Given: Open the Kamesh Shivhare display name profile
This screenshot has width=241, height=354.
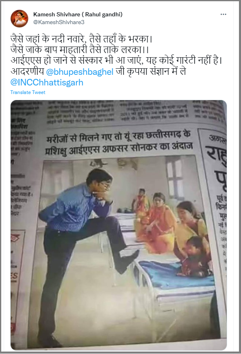Looking at the screenshot, I should [x=78, y=14].
